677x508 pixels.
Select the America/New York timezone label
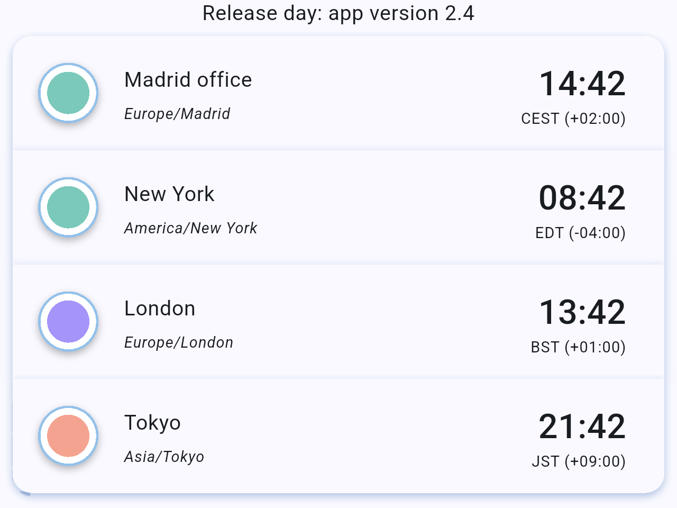click(190, 228)
